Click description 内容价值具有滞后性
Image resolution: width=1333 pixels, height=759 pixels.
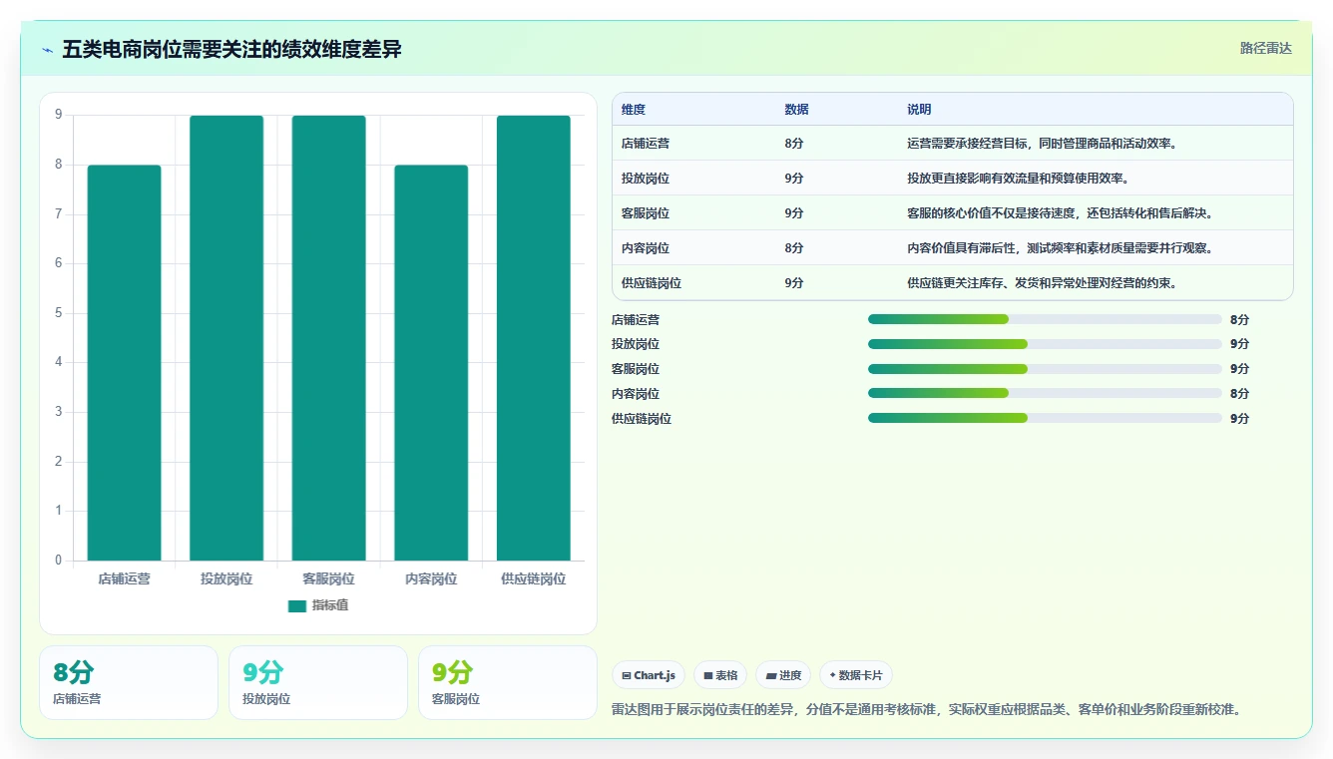tap(1060, 248)
